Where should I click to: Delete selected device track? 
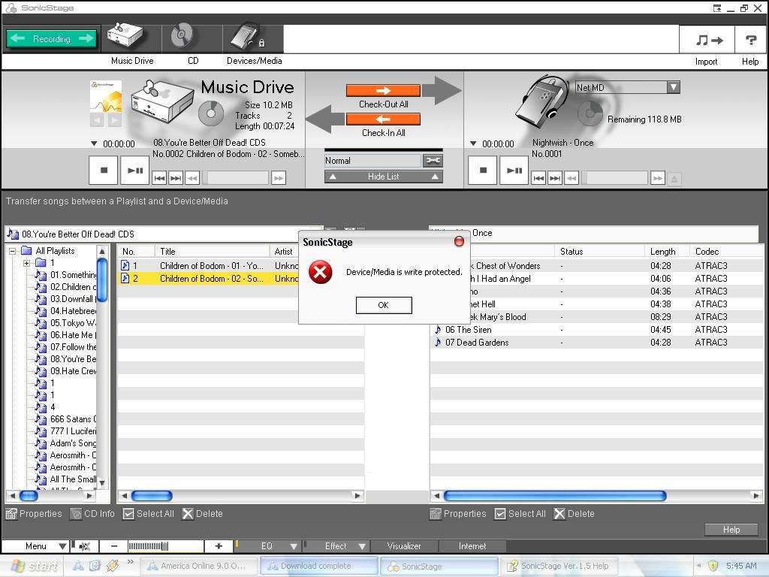574,514
